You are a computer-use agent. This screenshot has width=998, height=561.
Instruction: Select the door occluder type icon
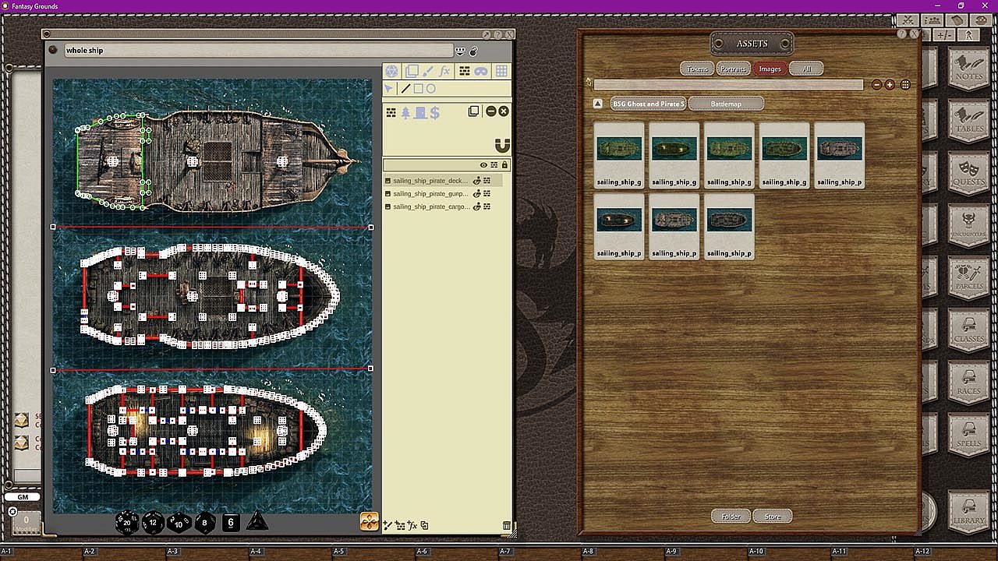point(420,113)
